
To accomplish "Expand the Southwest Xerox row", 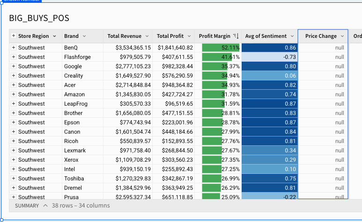I will tap(14, 159).
